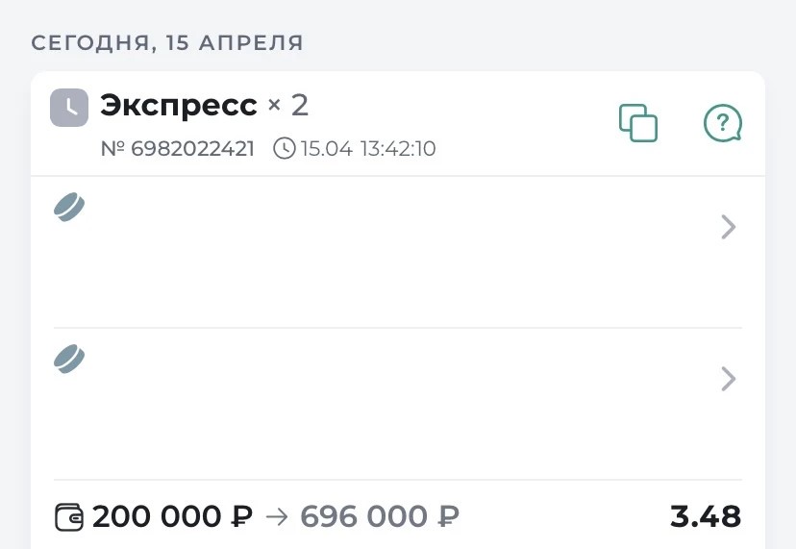The height and width of the screenshot is (549, 796).
Task: Click the small clock icon before the timestamp
Action: [x=285, y=149]
